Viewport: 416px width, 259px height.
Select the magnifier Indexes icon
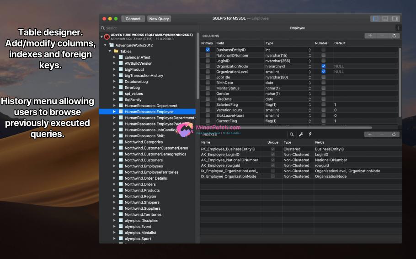[x=292, y=135]
